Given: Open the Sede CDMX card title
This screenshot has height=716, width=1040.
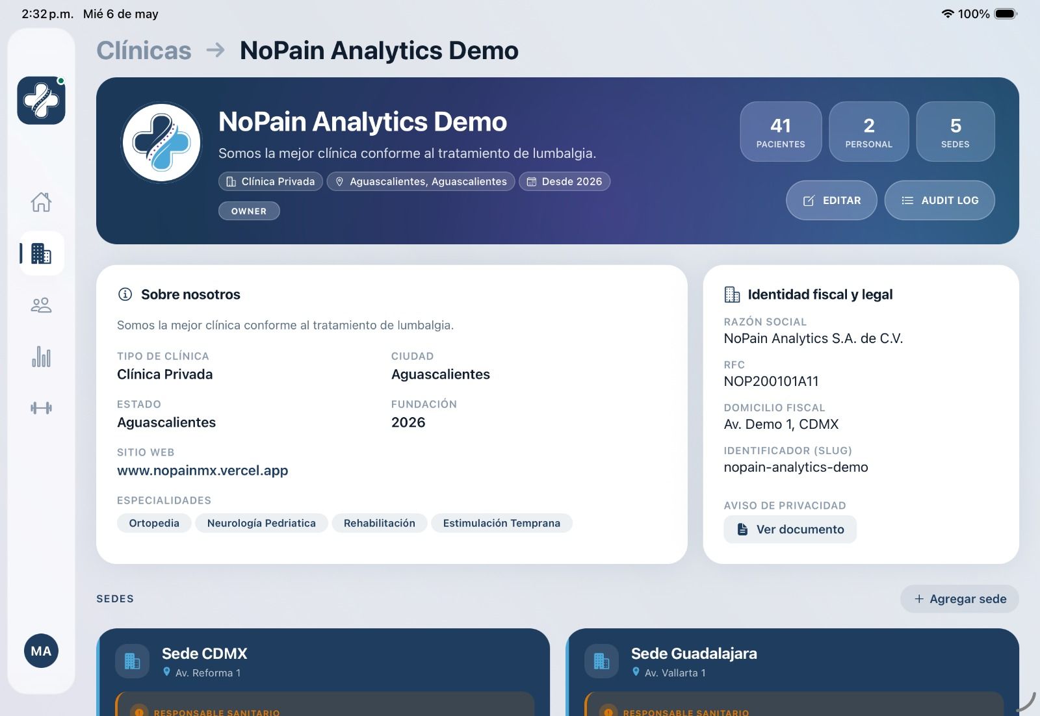Looking at the screenshot, I should (205, 654).
